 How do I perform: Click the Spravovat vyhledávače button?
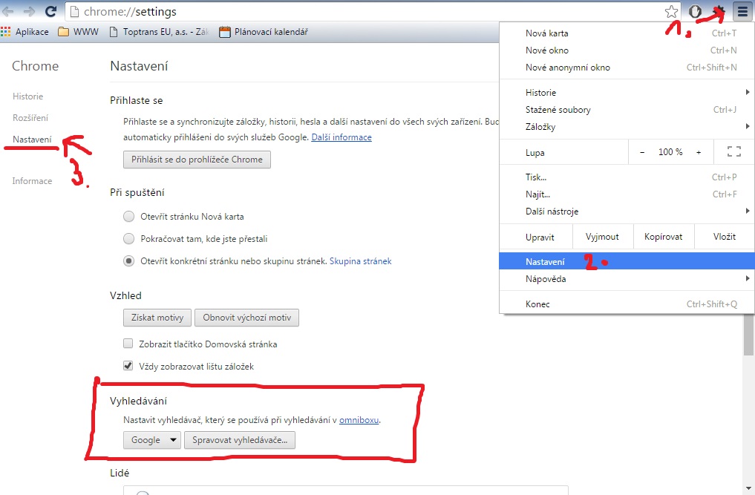[x=240, y=440]
